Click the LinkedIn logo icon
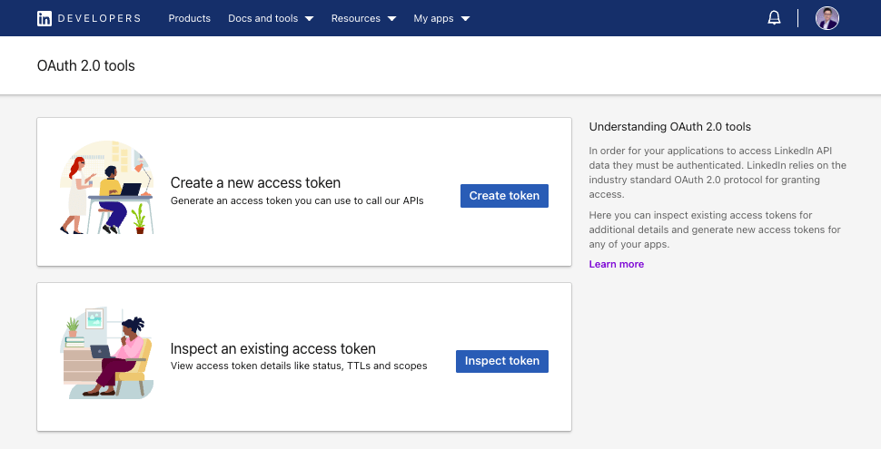Screen dimensions: 881x449 pyautogui.click(x=45, y=18)
